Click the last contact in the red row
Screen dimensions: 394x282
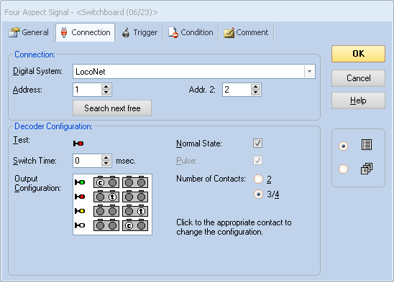tap(141, 197)
